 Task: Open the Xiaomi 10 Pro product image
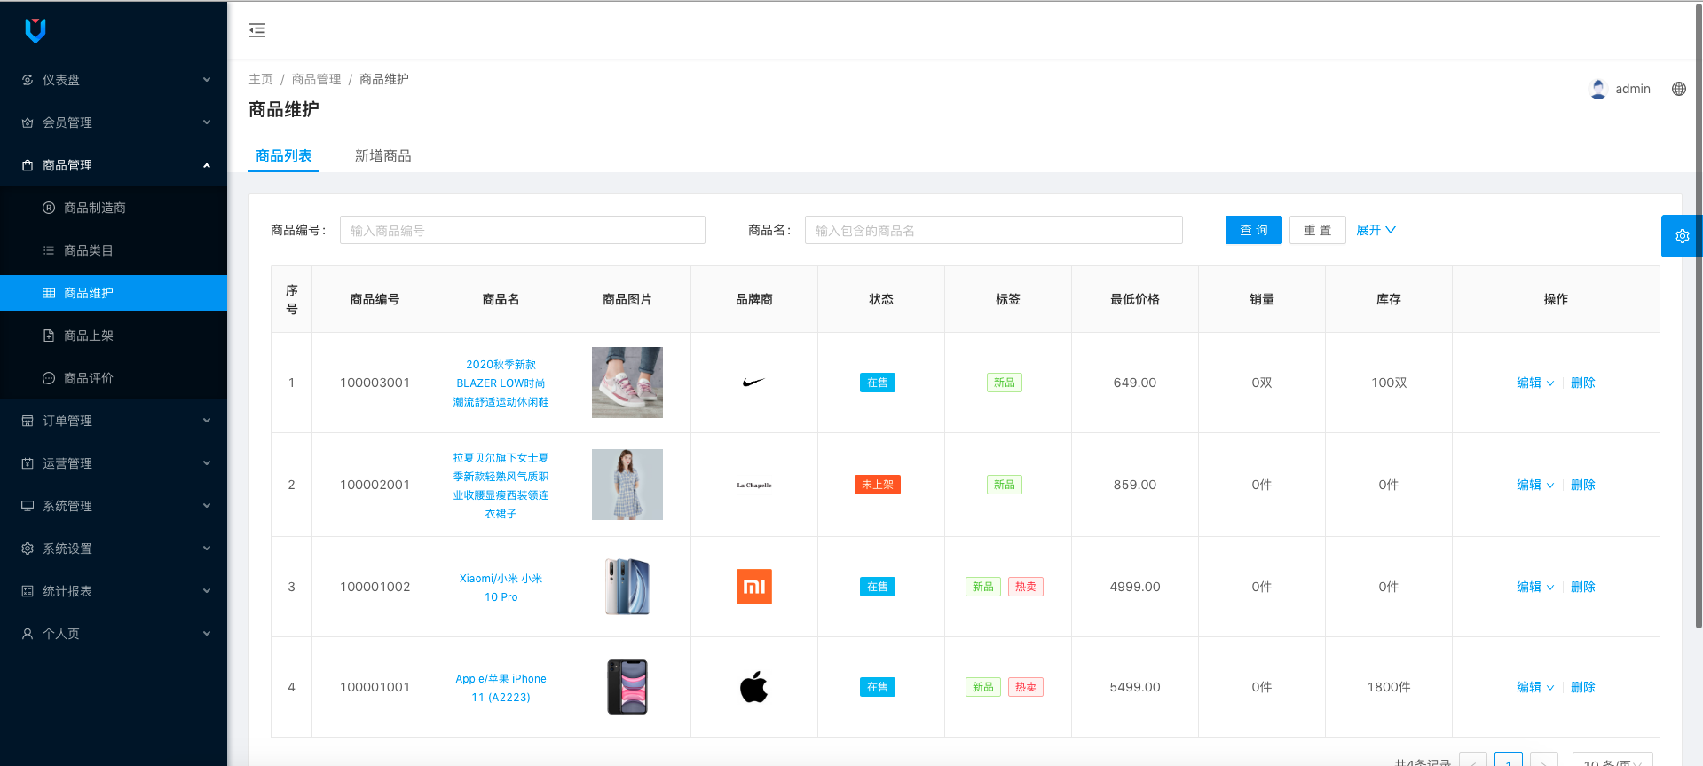tap(627, 587)
